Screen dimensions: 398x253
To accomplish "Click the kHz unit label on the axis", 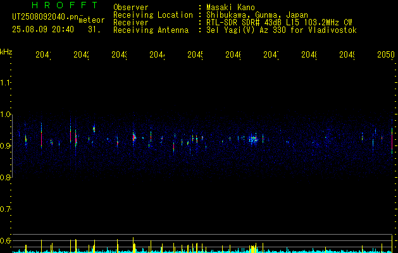I will tap(6, 52).
